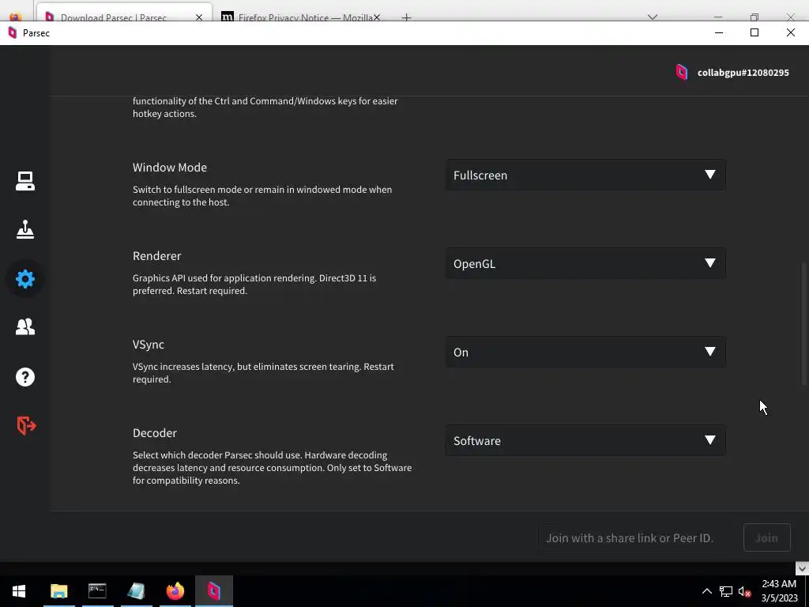Click the settings vertical scrollbar thumb
The width and height of the screenshot is (809, 607).
pyautogui.click(x=803, y=323)
